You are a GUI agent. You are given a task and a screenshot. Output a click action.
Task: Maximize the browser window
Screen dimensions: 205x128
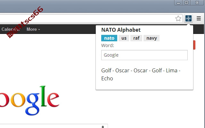click(186, 3)
